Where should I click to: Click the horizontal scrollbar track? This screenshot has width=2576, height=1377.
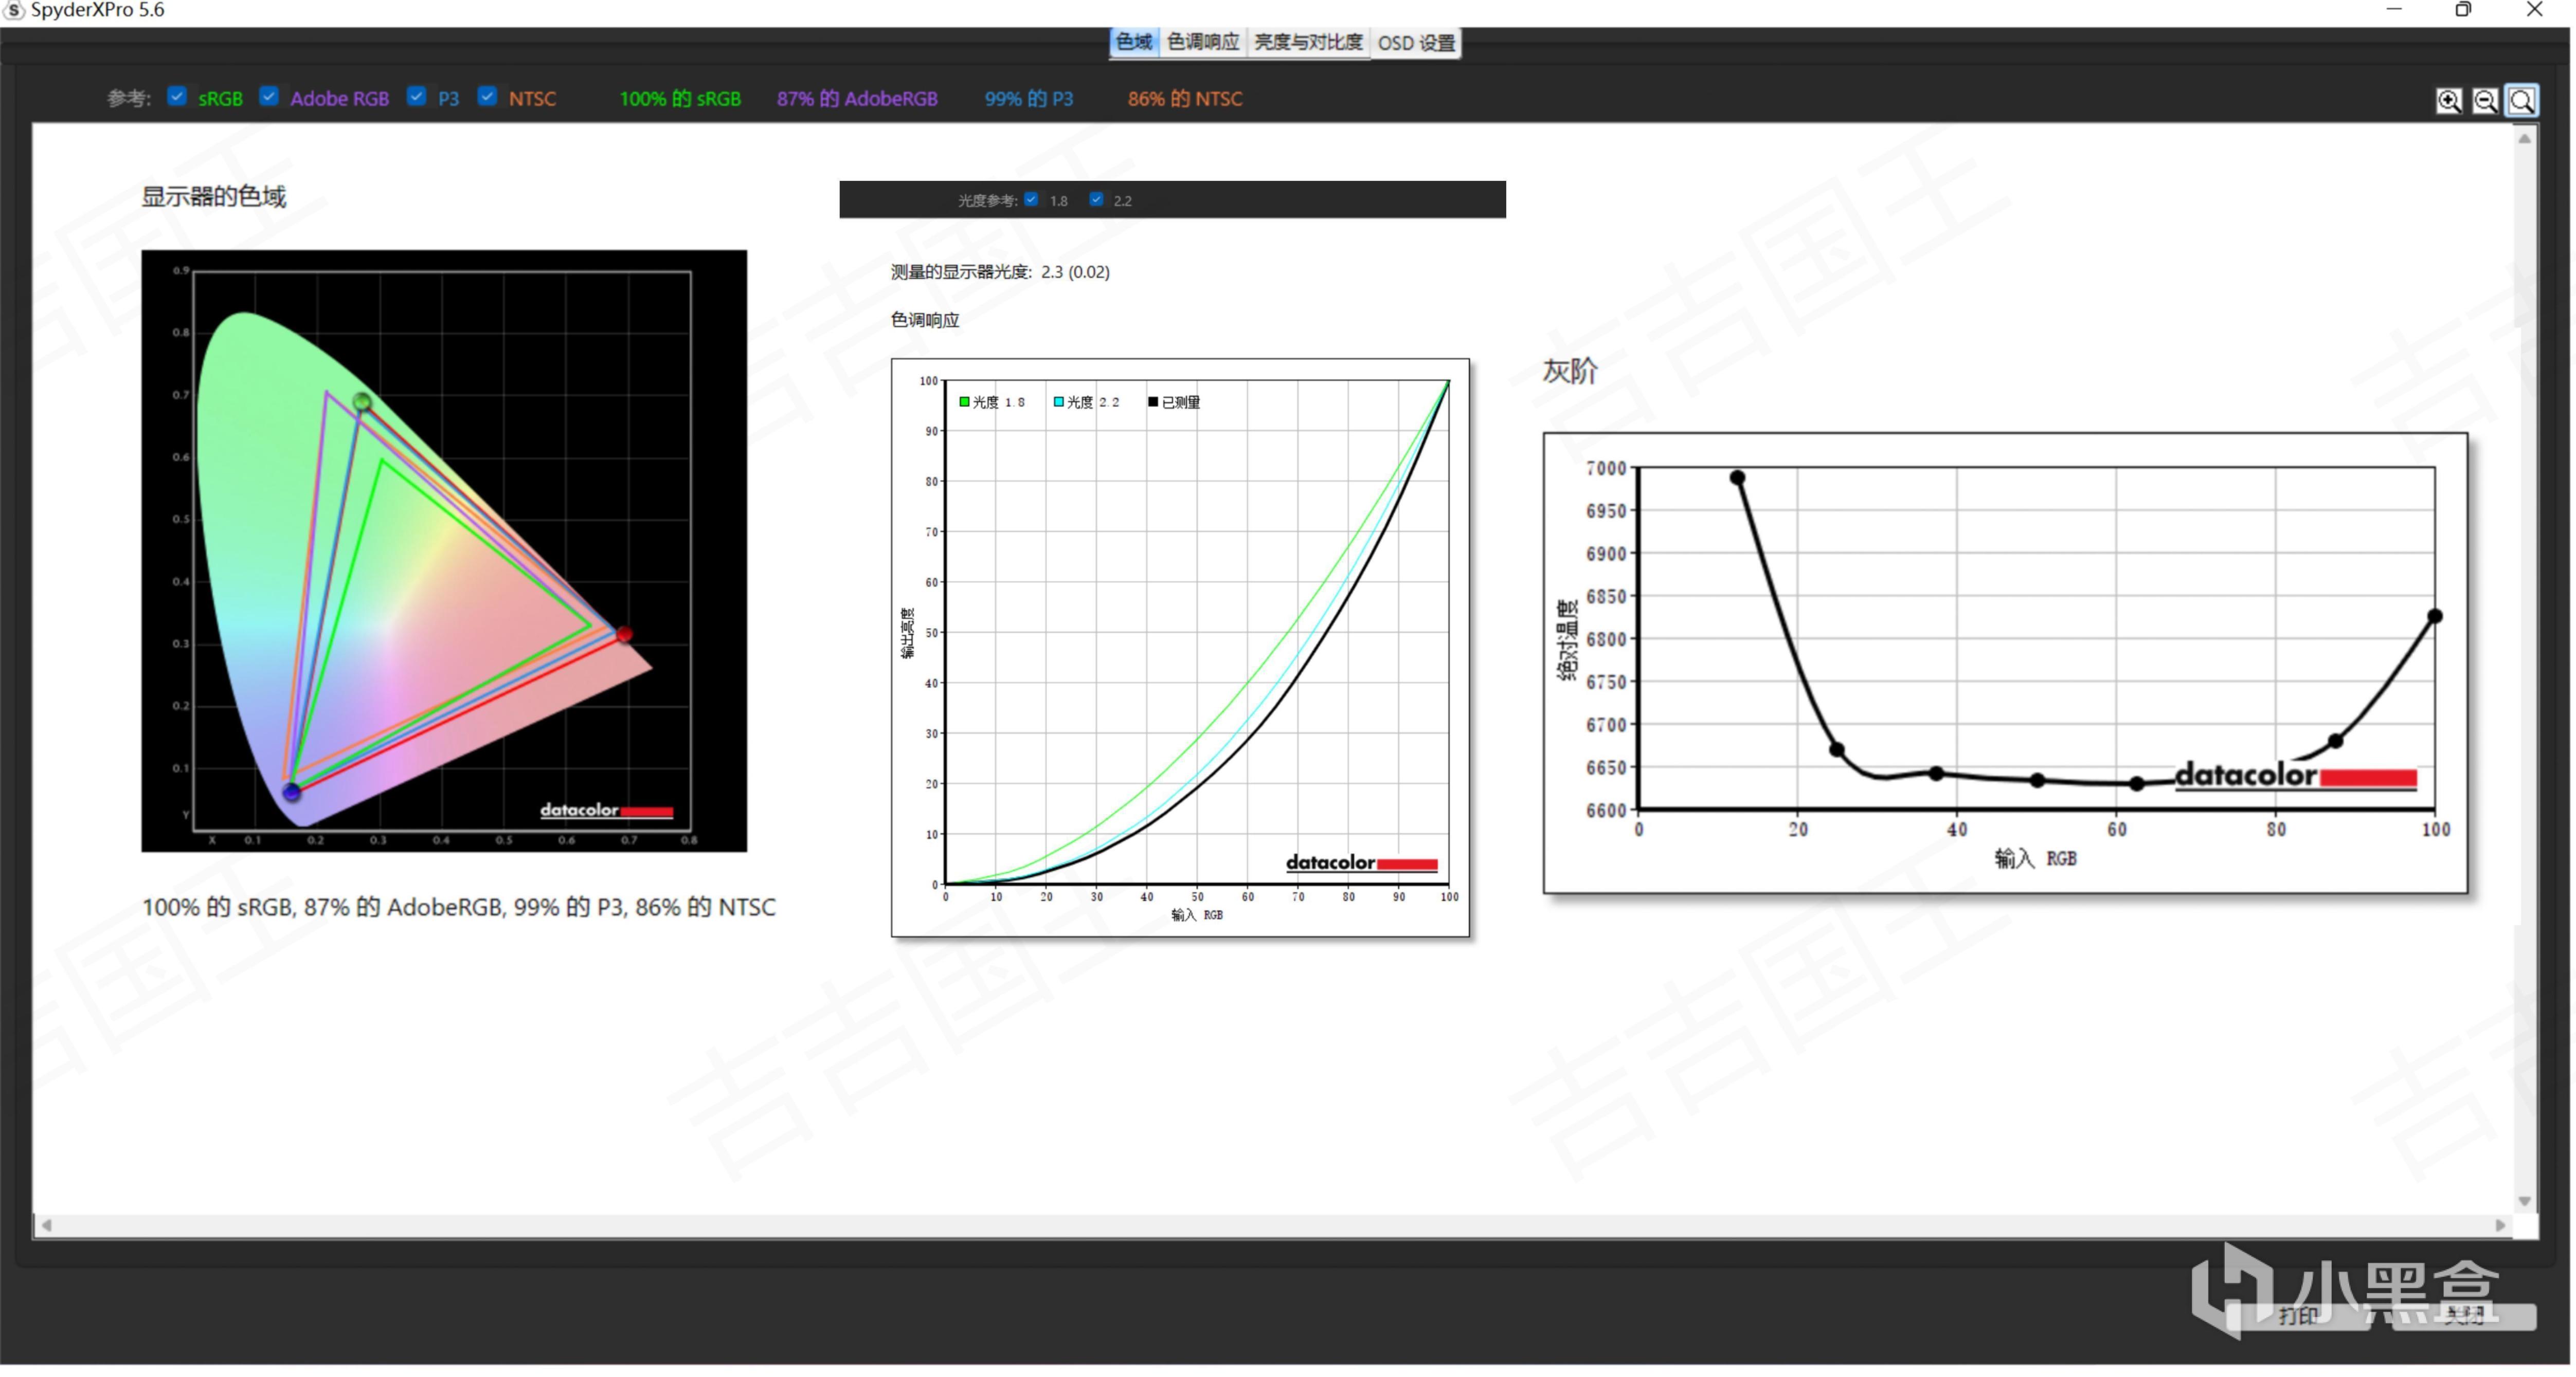click(1270, 1225)
